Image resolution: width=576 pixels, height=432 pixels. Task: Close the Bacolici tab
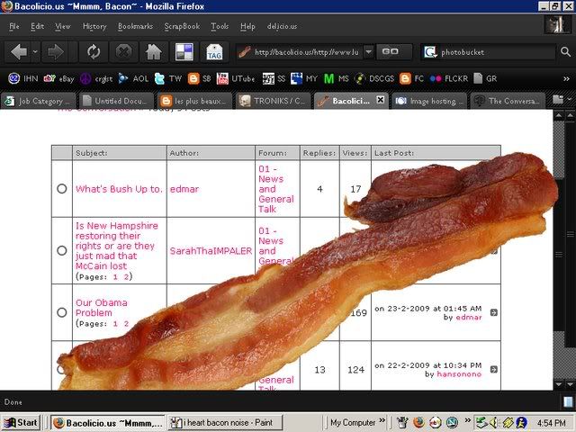[381, 100]
